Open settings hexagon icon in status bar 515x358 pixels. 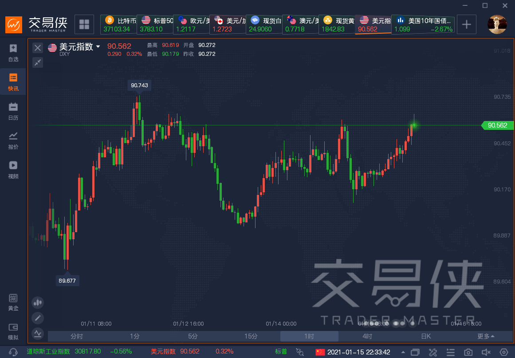pyautogui.click(x=504, y=352)
